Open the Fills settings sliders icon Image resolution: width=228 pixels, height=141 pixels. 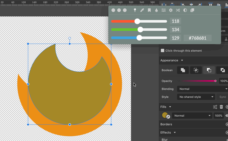(215, 107)
